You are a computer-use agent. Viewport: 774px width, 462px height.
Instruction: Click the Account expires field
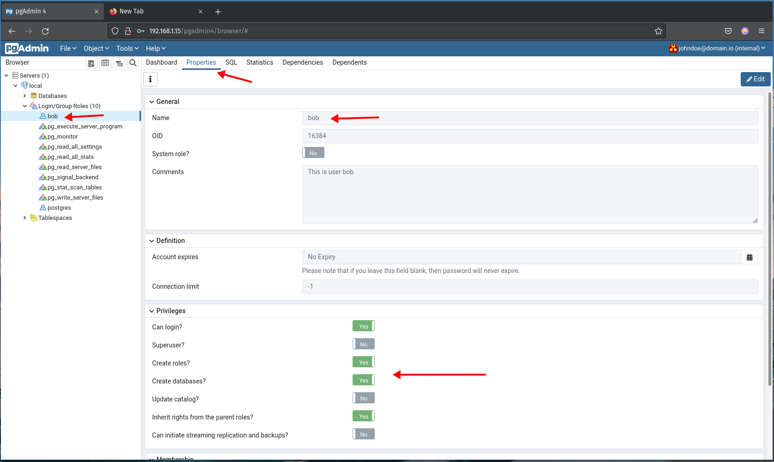(x=521, y=257)
